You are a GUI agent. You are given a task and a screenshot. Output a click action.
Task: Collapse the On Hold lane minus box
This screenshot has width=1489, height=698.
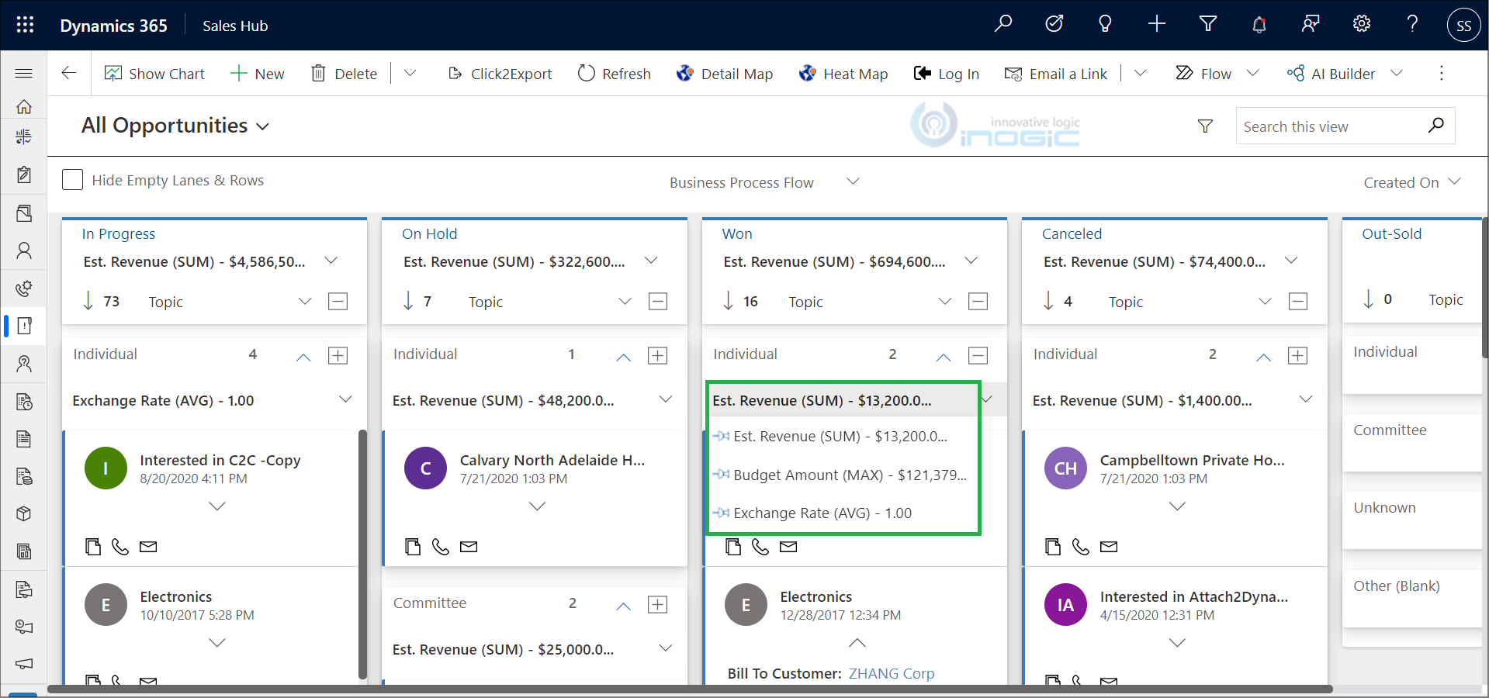pos(658,301)
